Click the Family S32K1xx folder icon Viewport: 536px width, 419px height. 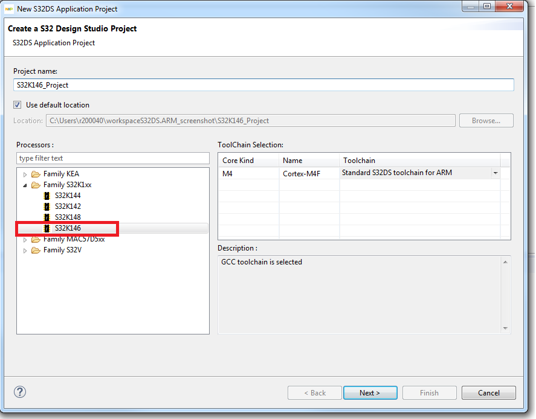(x=36, y=185)
